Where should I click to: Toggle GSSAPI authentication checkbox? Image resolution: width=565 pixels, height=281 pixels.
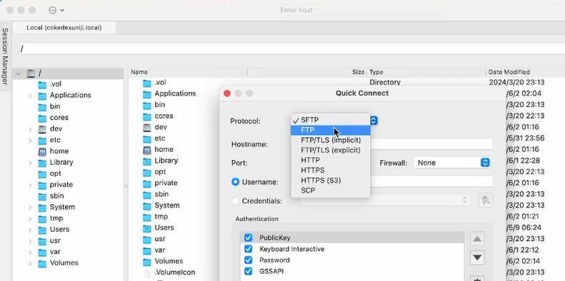[249, 271]
